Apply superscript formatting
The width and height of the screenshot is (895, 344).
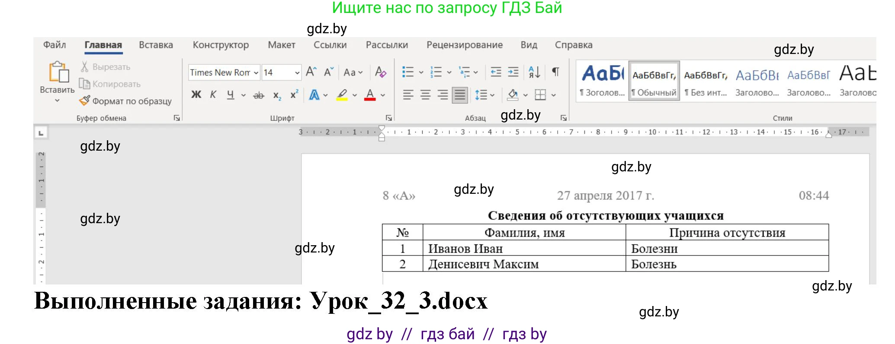tap(294, 95)
